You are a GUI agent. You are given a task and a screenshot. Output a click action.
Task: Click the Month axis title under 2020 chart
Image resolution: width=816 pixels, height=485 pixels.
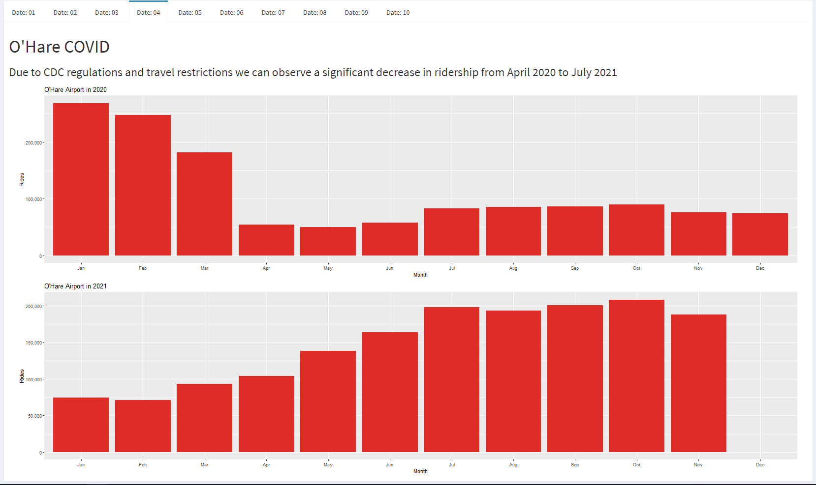(x=420, y=275)
